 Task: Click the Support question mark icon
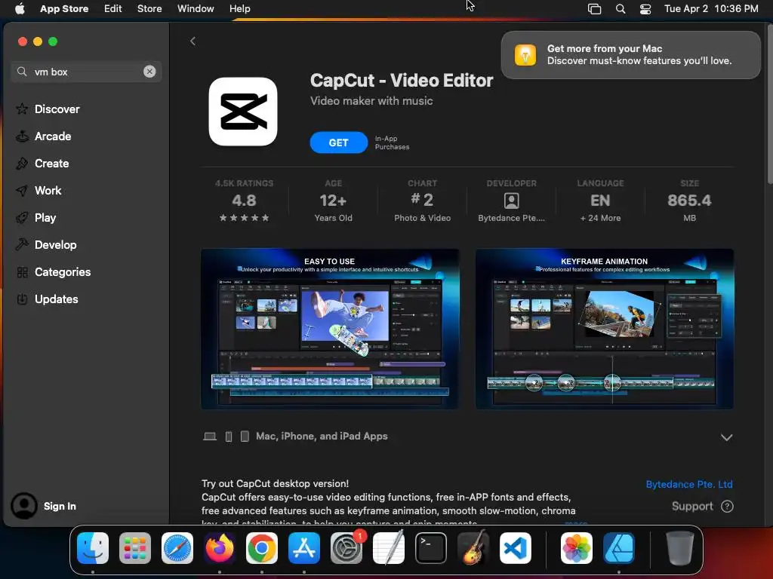[x=727, y=506]
